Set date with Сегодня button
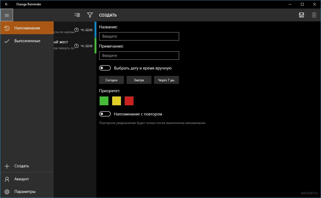 pyautogui.click(x=111, y=80)
